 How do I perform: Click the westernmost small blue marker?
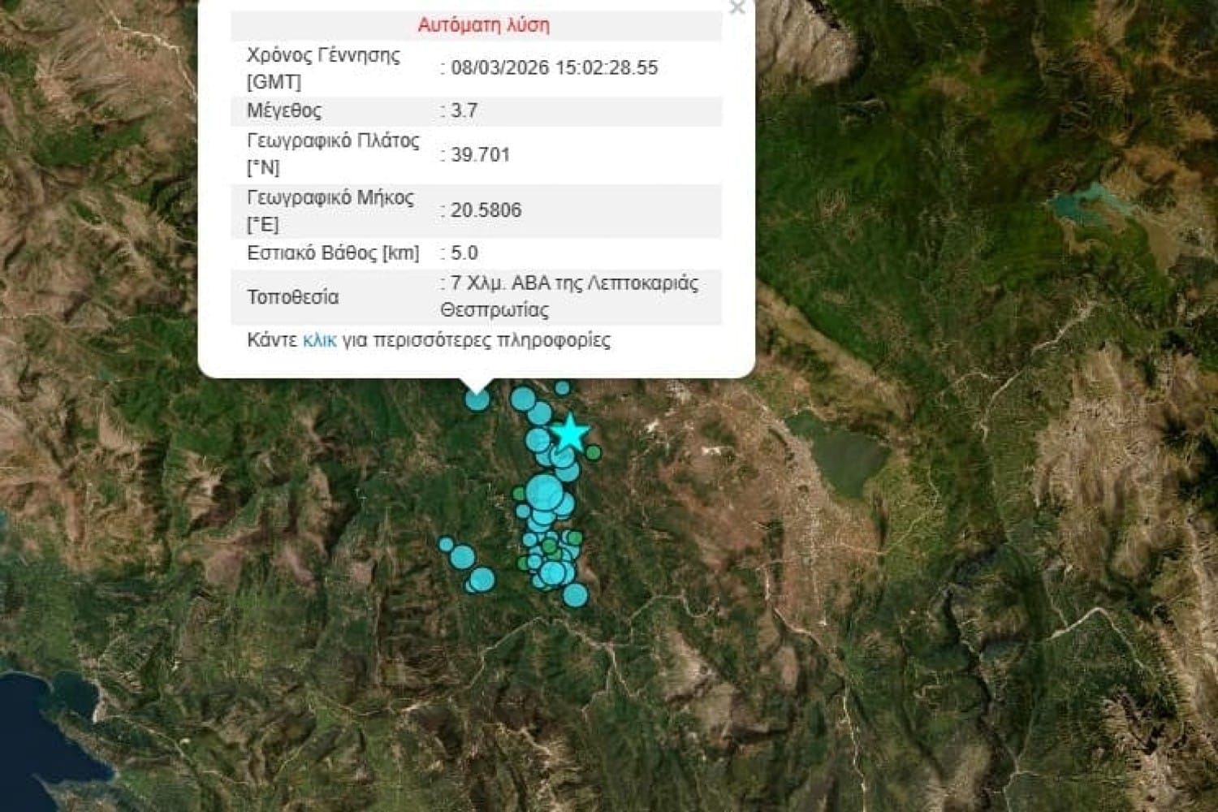pyautogui.click(x=446, y=544)
